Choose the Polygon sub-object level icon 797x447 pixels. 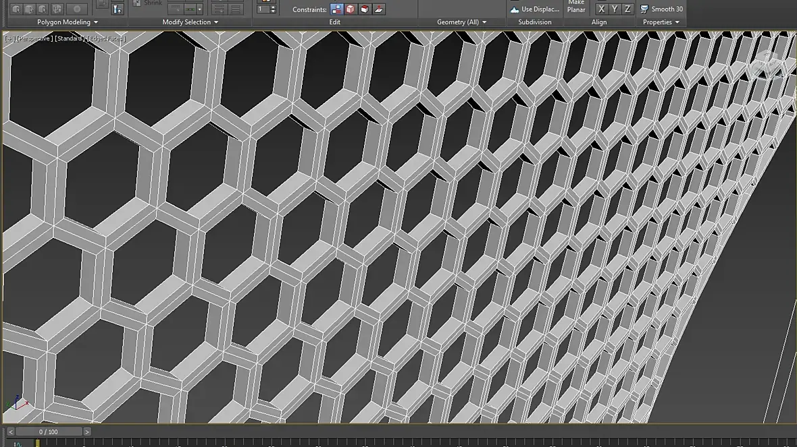point(57,9)
